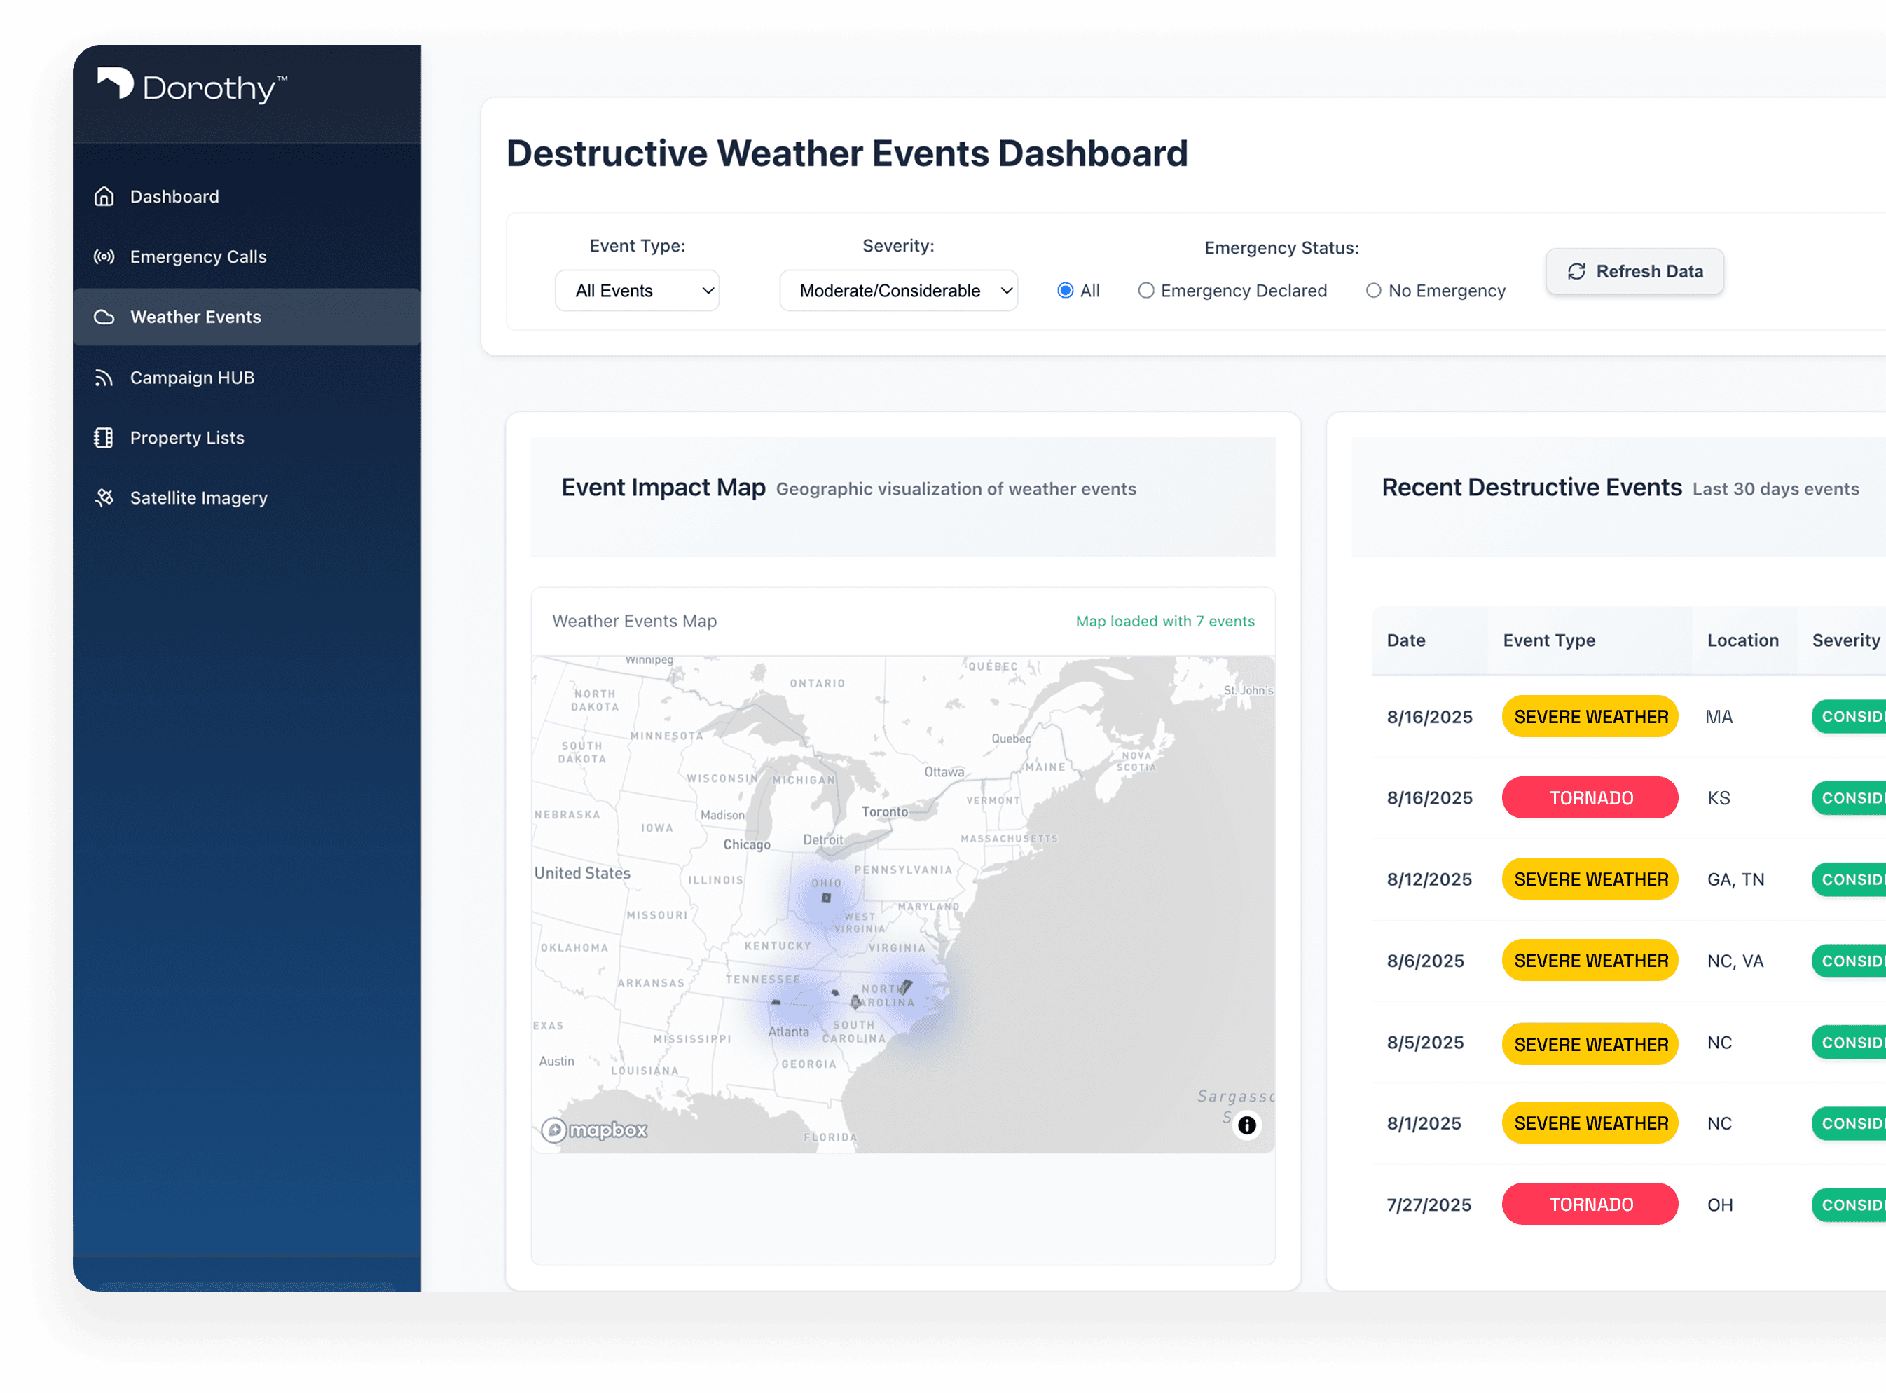Image resolution: width=1886 pixels, height=1393 pixels.
Task: Click the Emergency Calls broadcast icon
Action: (x=104, y=257)
